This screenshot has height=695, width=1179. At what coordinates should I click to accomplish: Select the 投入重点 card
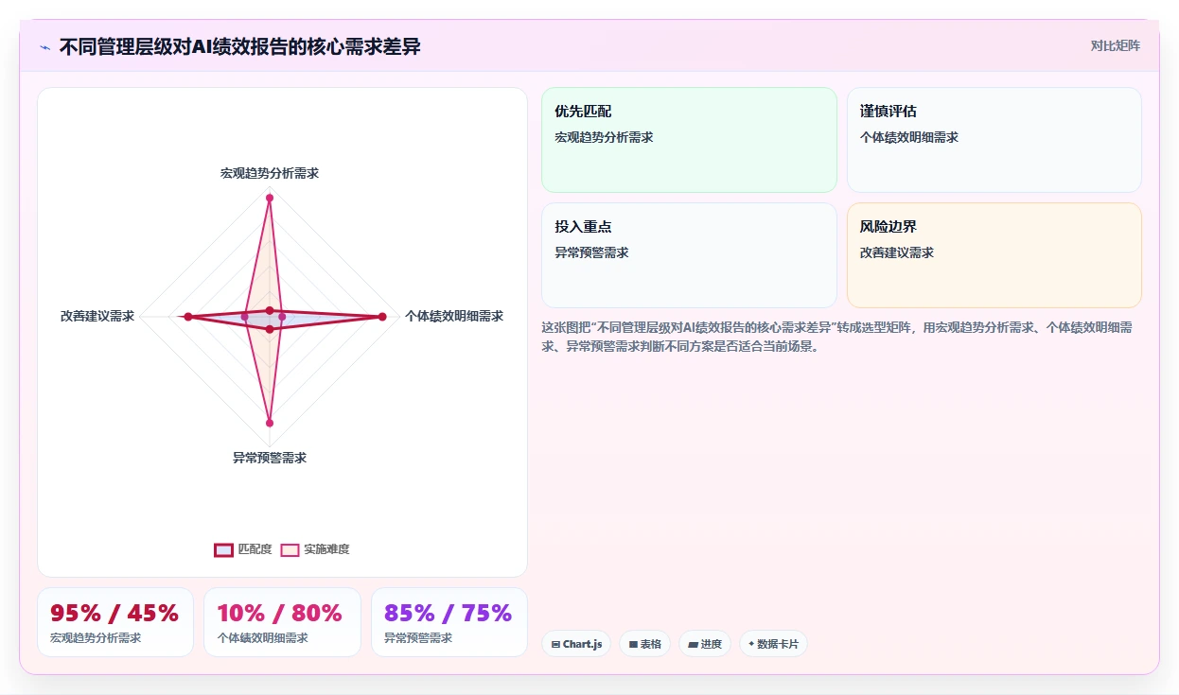(689, 255)
